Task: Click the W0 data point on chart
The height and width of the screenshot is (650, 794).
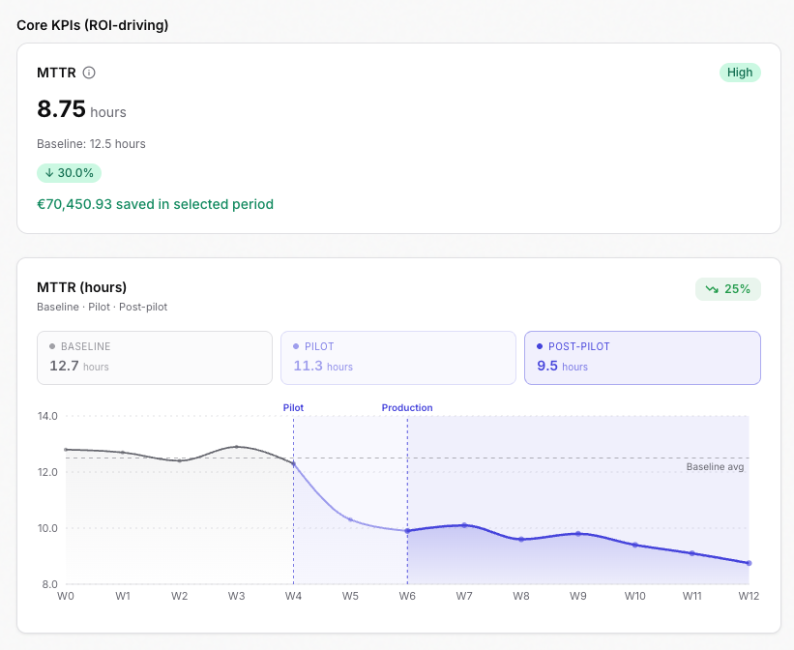Action: (x=66, y=450)
